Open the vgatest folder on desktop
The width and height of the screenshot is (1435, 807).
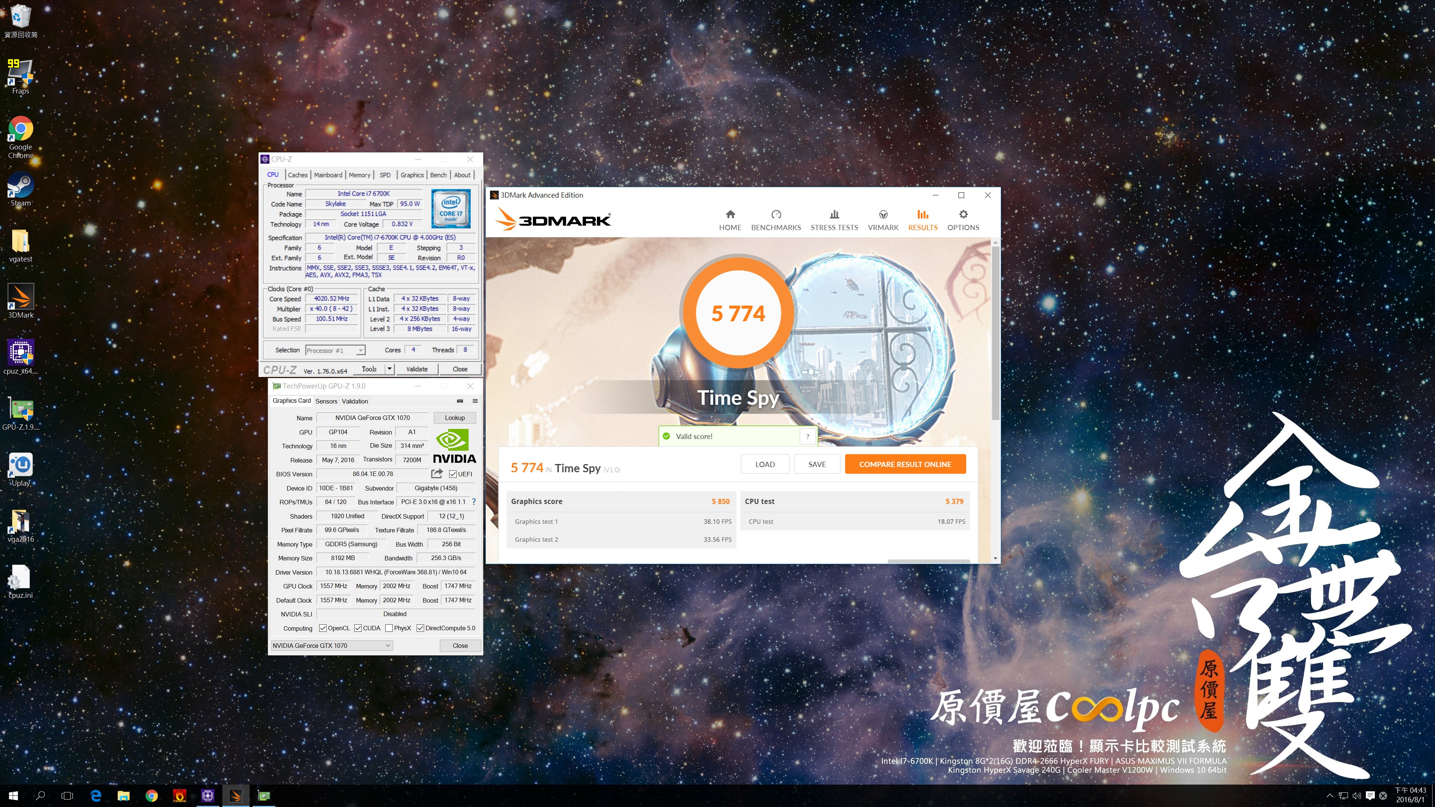(x=21, y=245)
